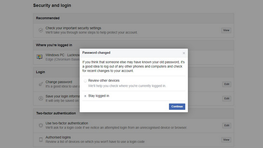Viewport: 263px width, 148px height.
Task: Select the Review other devices option
Action: (x=85, y=81)
